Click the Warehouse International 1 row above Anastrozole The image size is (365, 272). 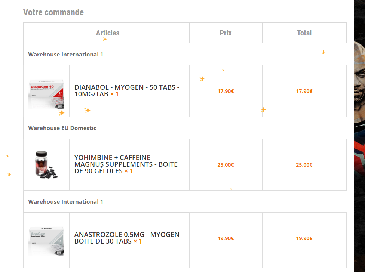[x=185, y=201]
